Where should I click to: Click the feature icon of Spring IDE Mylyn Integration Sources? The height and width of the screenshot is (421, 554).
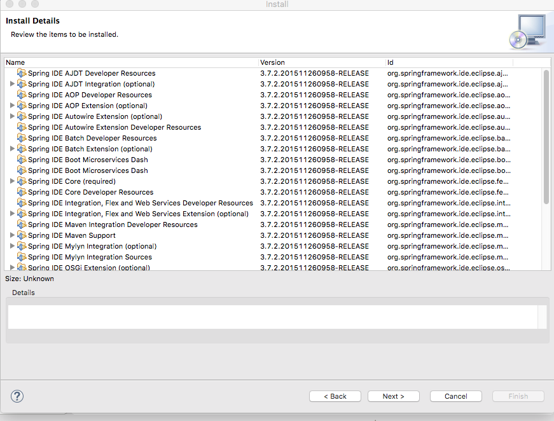pos(22,257)
